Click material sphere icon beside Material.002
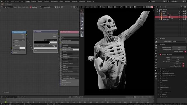Screen dimensions: 187x105 pyautogui.click(x=41, y=7)
